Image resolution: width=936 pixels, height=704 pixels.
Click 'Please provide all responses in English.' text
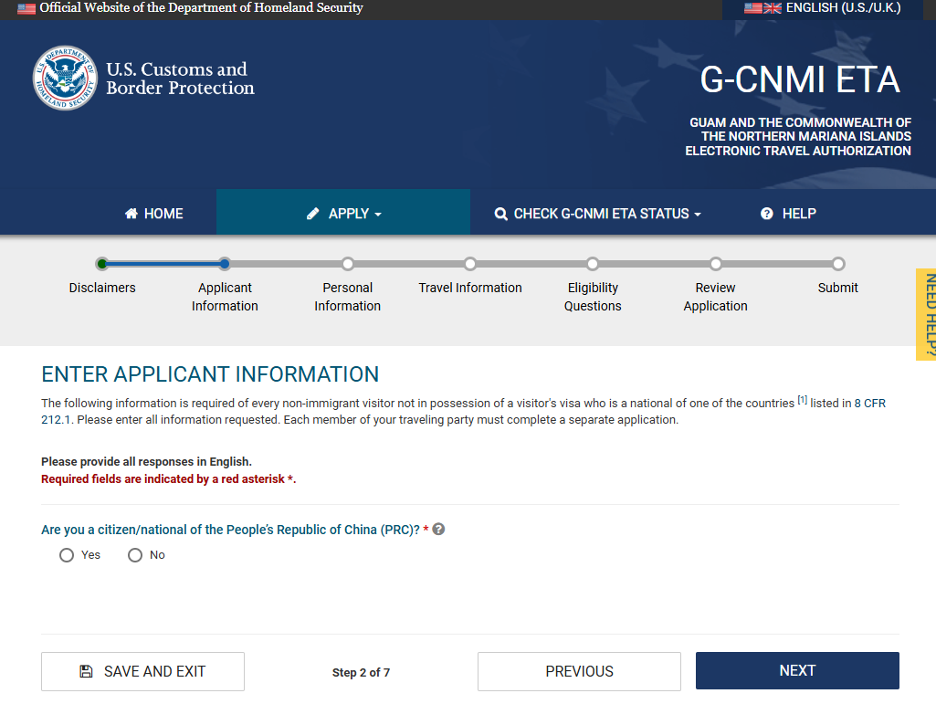coord(146,461)
